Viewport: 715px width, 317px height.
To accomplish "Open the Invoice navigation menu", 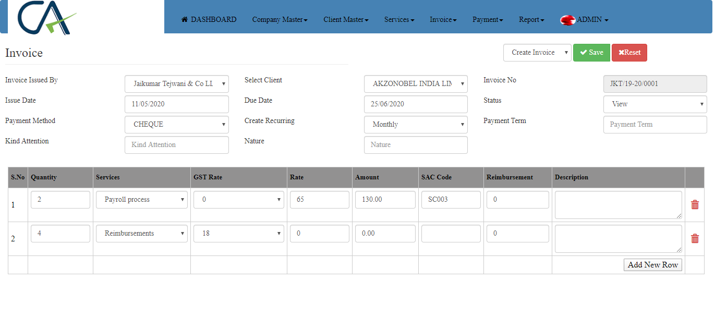I will 443,19.
